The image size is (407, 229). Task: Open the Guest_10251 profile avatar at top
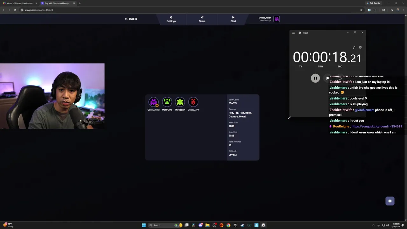pyautogui.click(x=277, y=19)
